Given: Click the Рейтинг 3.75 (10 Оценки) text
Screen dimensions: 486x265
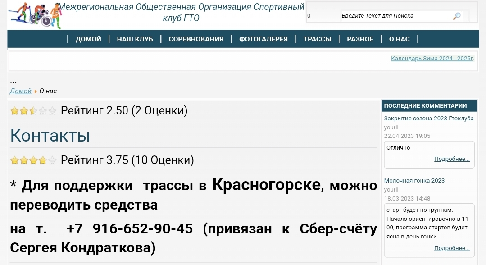Looking at the screenshot, I should point(127,160).
